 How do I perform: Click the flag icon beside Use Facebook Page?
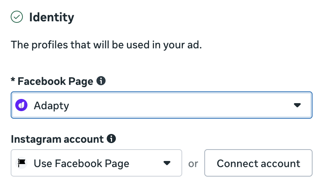pos(22,163)
